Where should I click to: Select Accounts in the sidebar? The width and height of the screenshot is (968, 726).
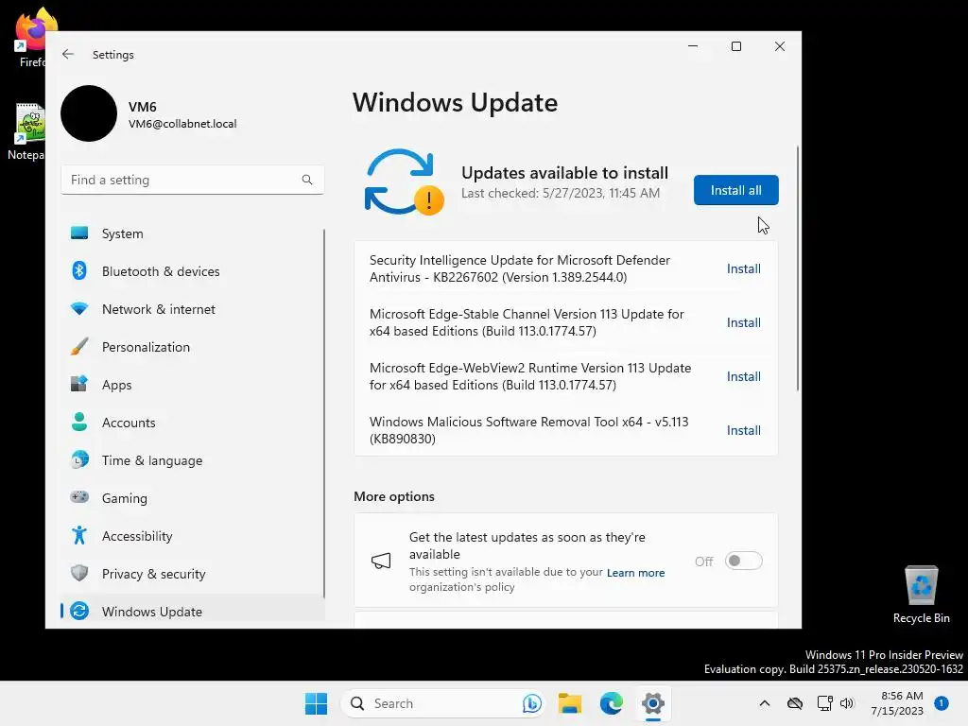pos(193,423)
